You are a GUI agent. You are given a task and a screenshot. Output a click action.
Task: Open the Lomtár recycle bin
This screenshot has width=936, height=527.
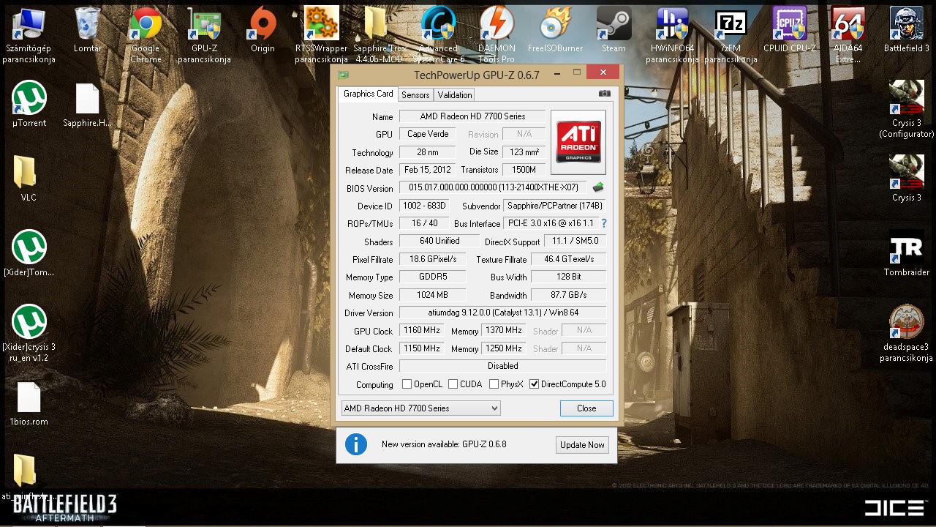tap(87, 31)
